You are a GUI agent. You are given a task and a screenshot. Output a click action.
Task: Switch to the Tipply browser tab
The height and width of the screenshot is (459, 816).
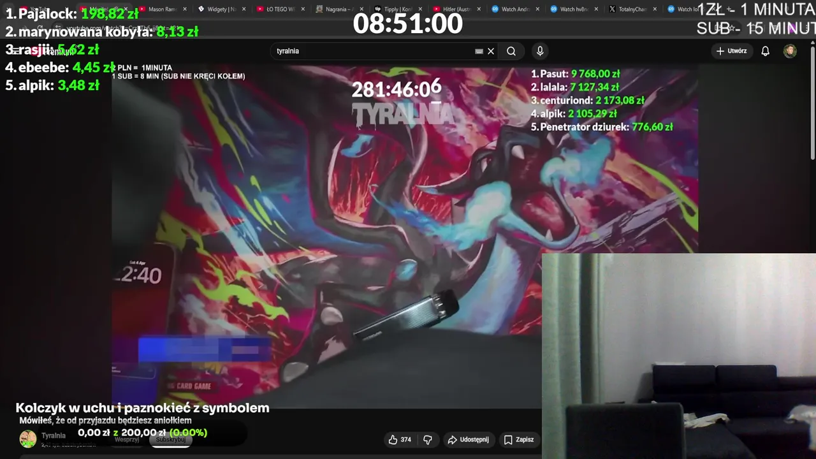[x=397, y=9]
